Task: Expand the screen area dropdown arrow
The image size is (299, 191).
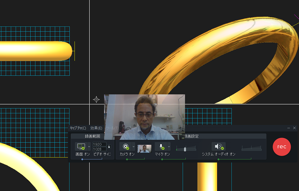Action: pos(89,147)
